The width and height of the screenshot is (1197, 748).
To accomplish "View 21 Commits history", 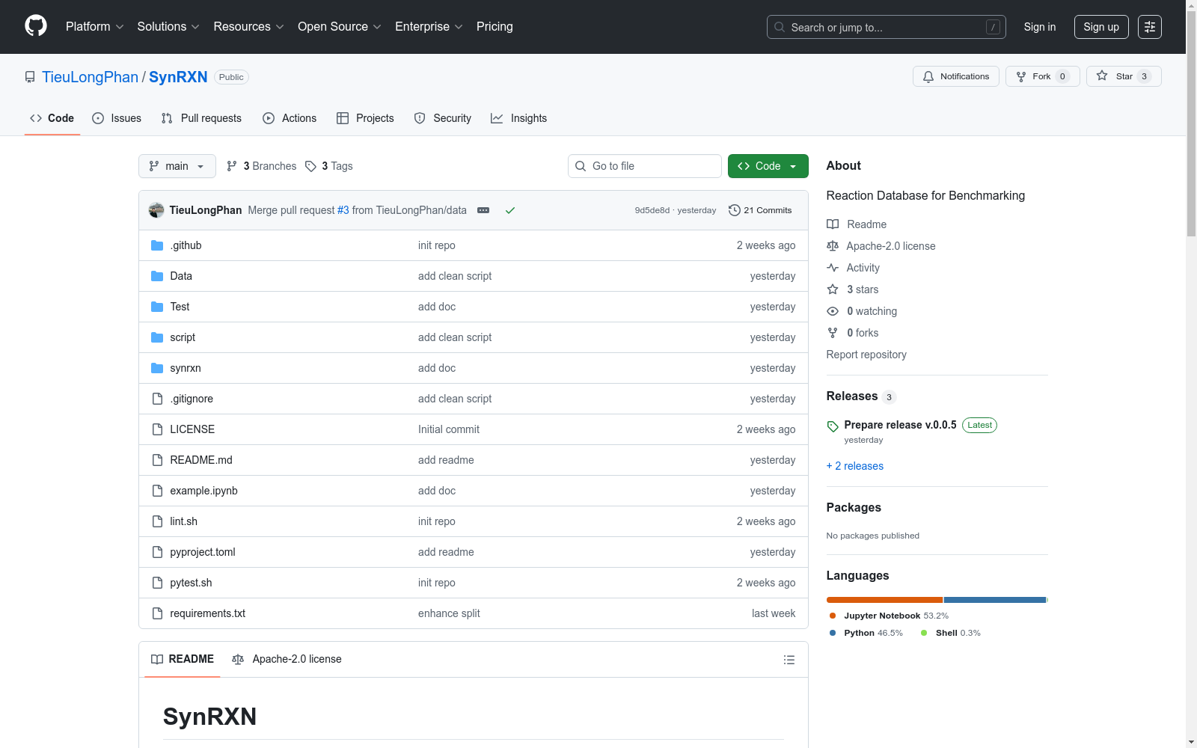I will [760, 210].
